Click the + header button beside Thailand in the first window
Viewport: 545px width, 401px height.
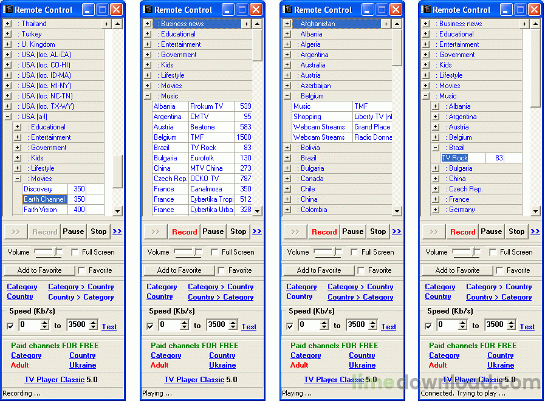point(107,24)
